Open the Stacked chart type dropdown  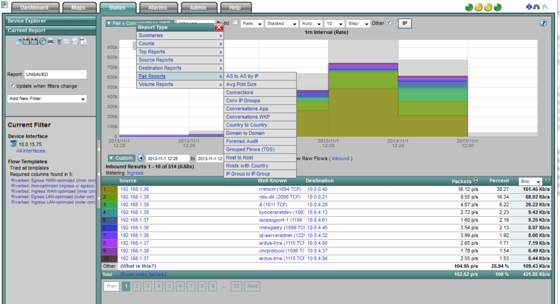pyautogui.click(x=281, y=24)
